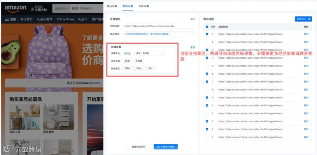Uncheck the checkbox for row 6
This screenshot has width=317, height=155.
pyautogui.click(x=207, y=74)
